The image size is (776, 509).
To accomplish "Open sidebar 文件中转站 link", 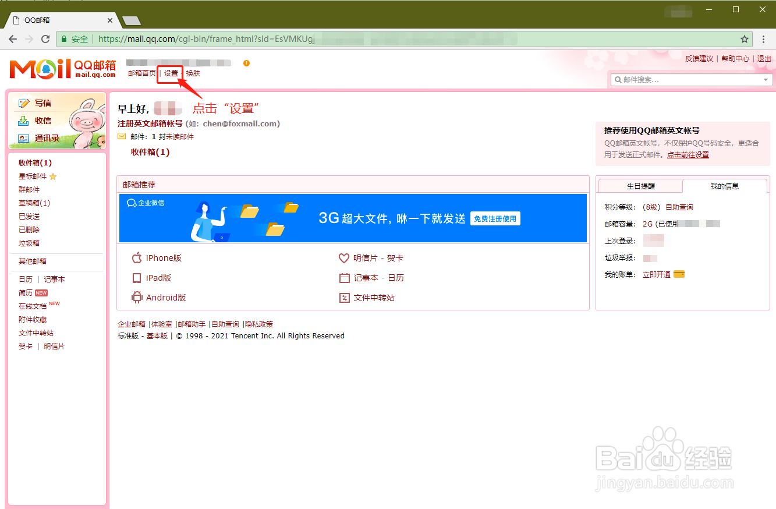I will [36, 333].
